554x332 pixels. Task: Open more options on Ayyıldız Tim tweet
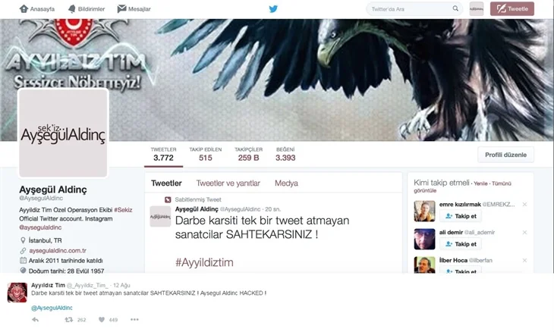[134, 320]
